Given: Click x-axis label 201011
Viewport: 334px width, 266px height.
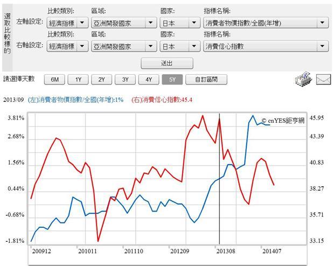Looking at the screenshot, I should [87, 251].
